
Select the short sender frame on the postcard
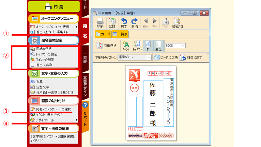(132, 113)
